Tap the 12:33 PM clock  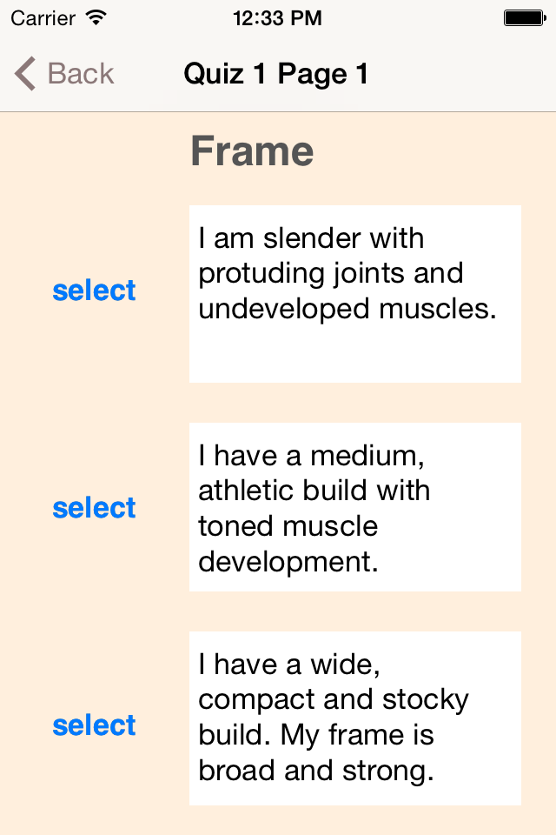tap(278, 17)
